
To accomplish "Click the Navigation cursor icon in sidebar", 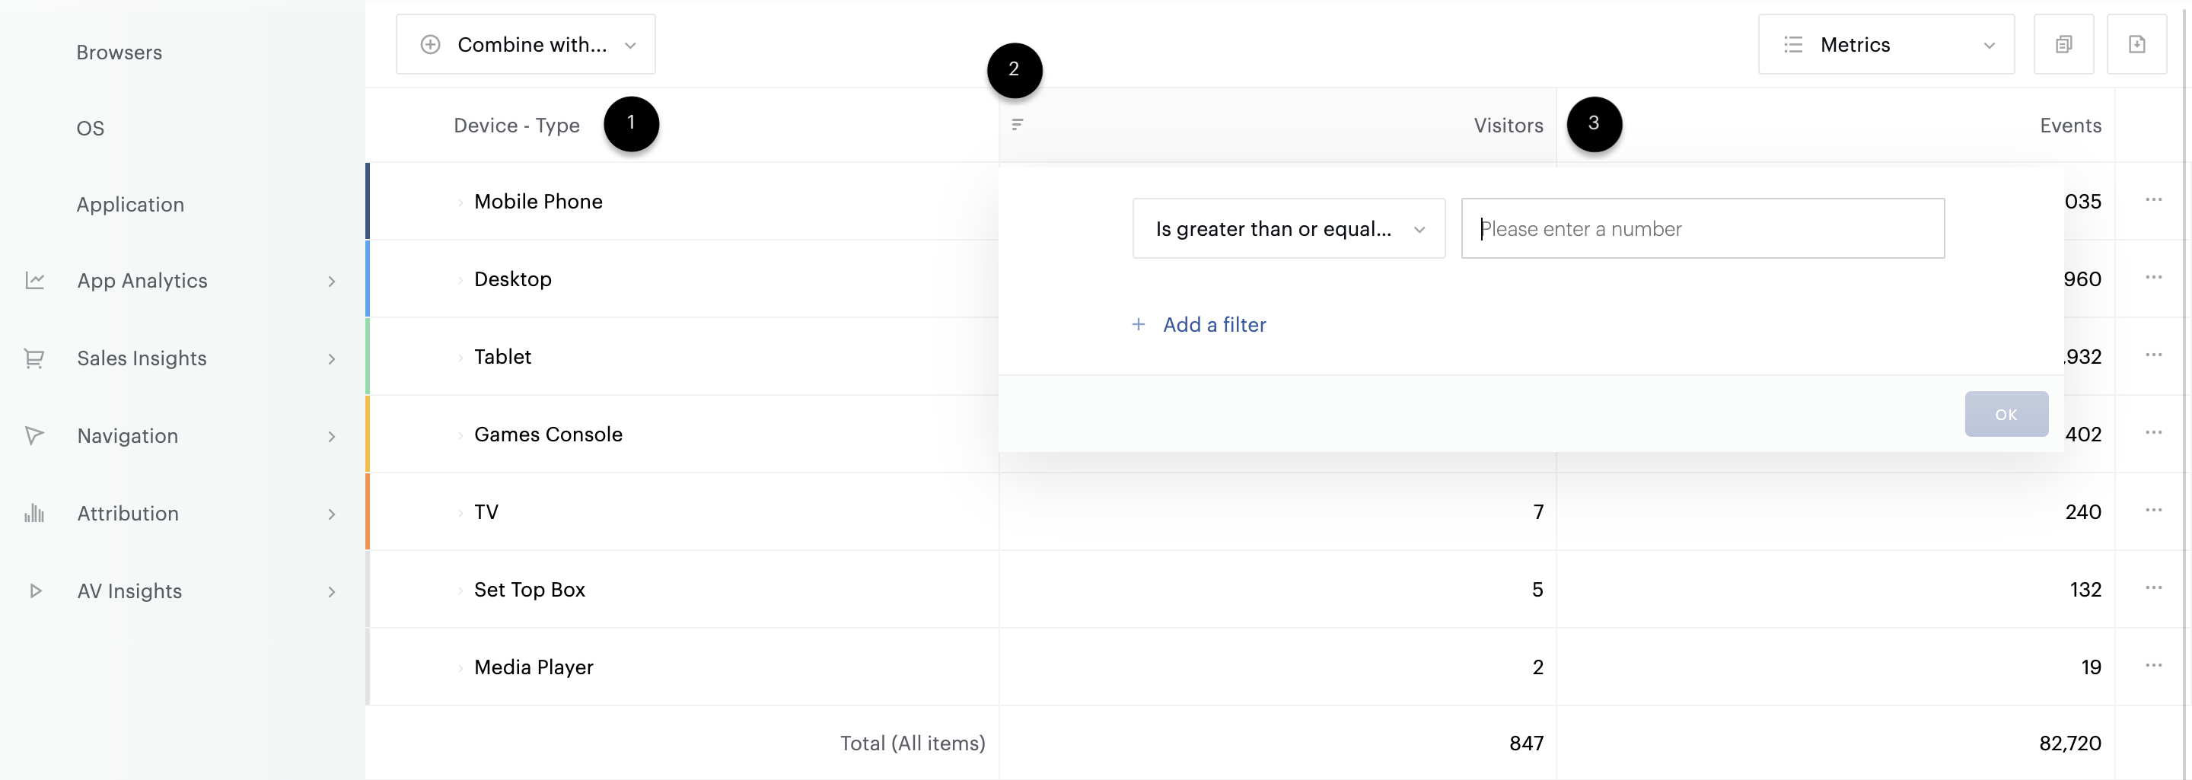I will click(34, 435).
